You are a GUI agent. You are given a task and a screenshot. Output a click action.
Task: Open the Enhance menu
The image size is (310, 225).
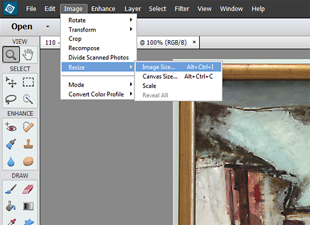tap(103, 9)
